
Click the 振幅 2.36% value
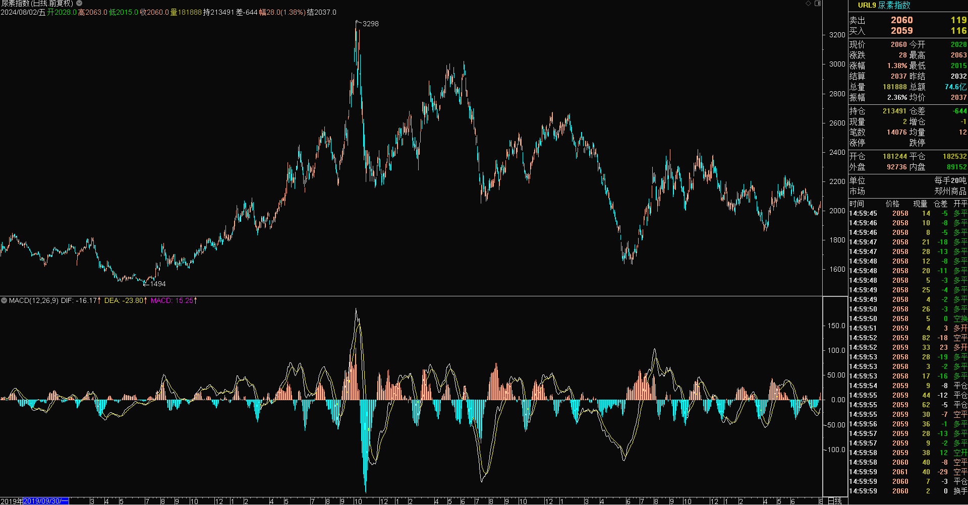tap(897, 97)
